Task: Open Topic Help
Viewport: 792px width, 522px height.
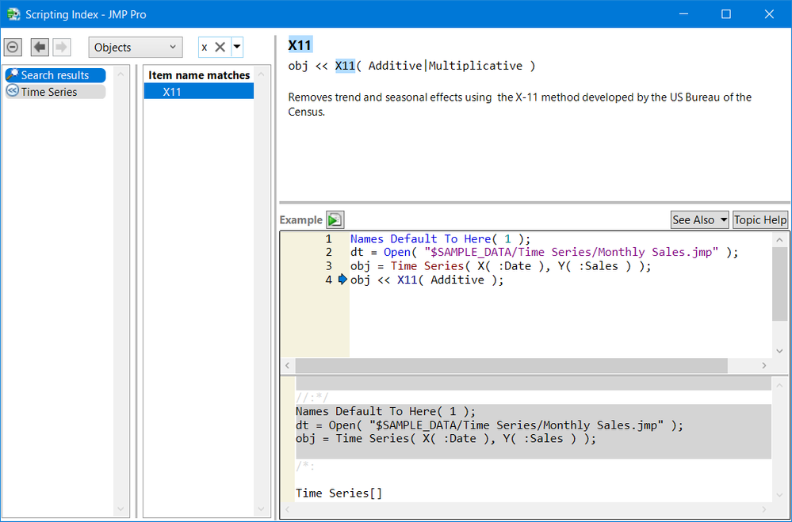Action: 759,220
